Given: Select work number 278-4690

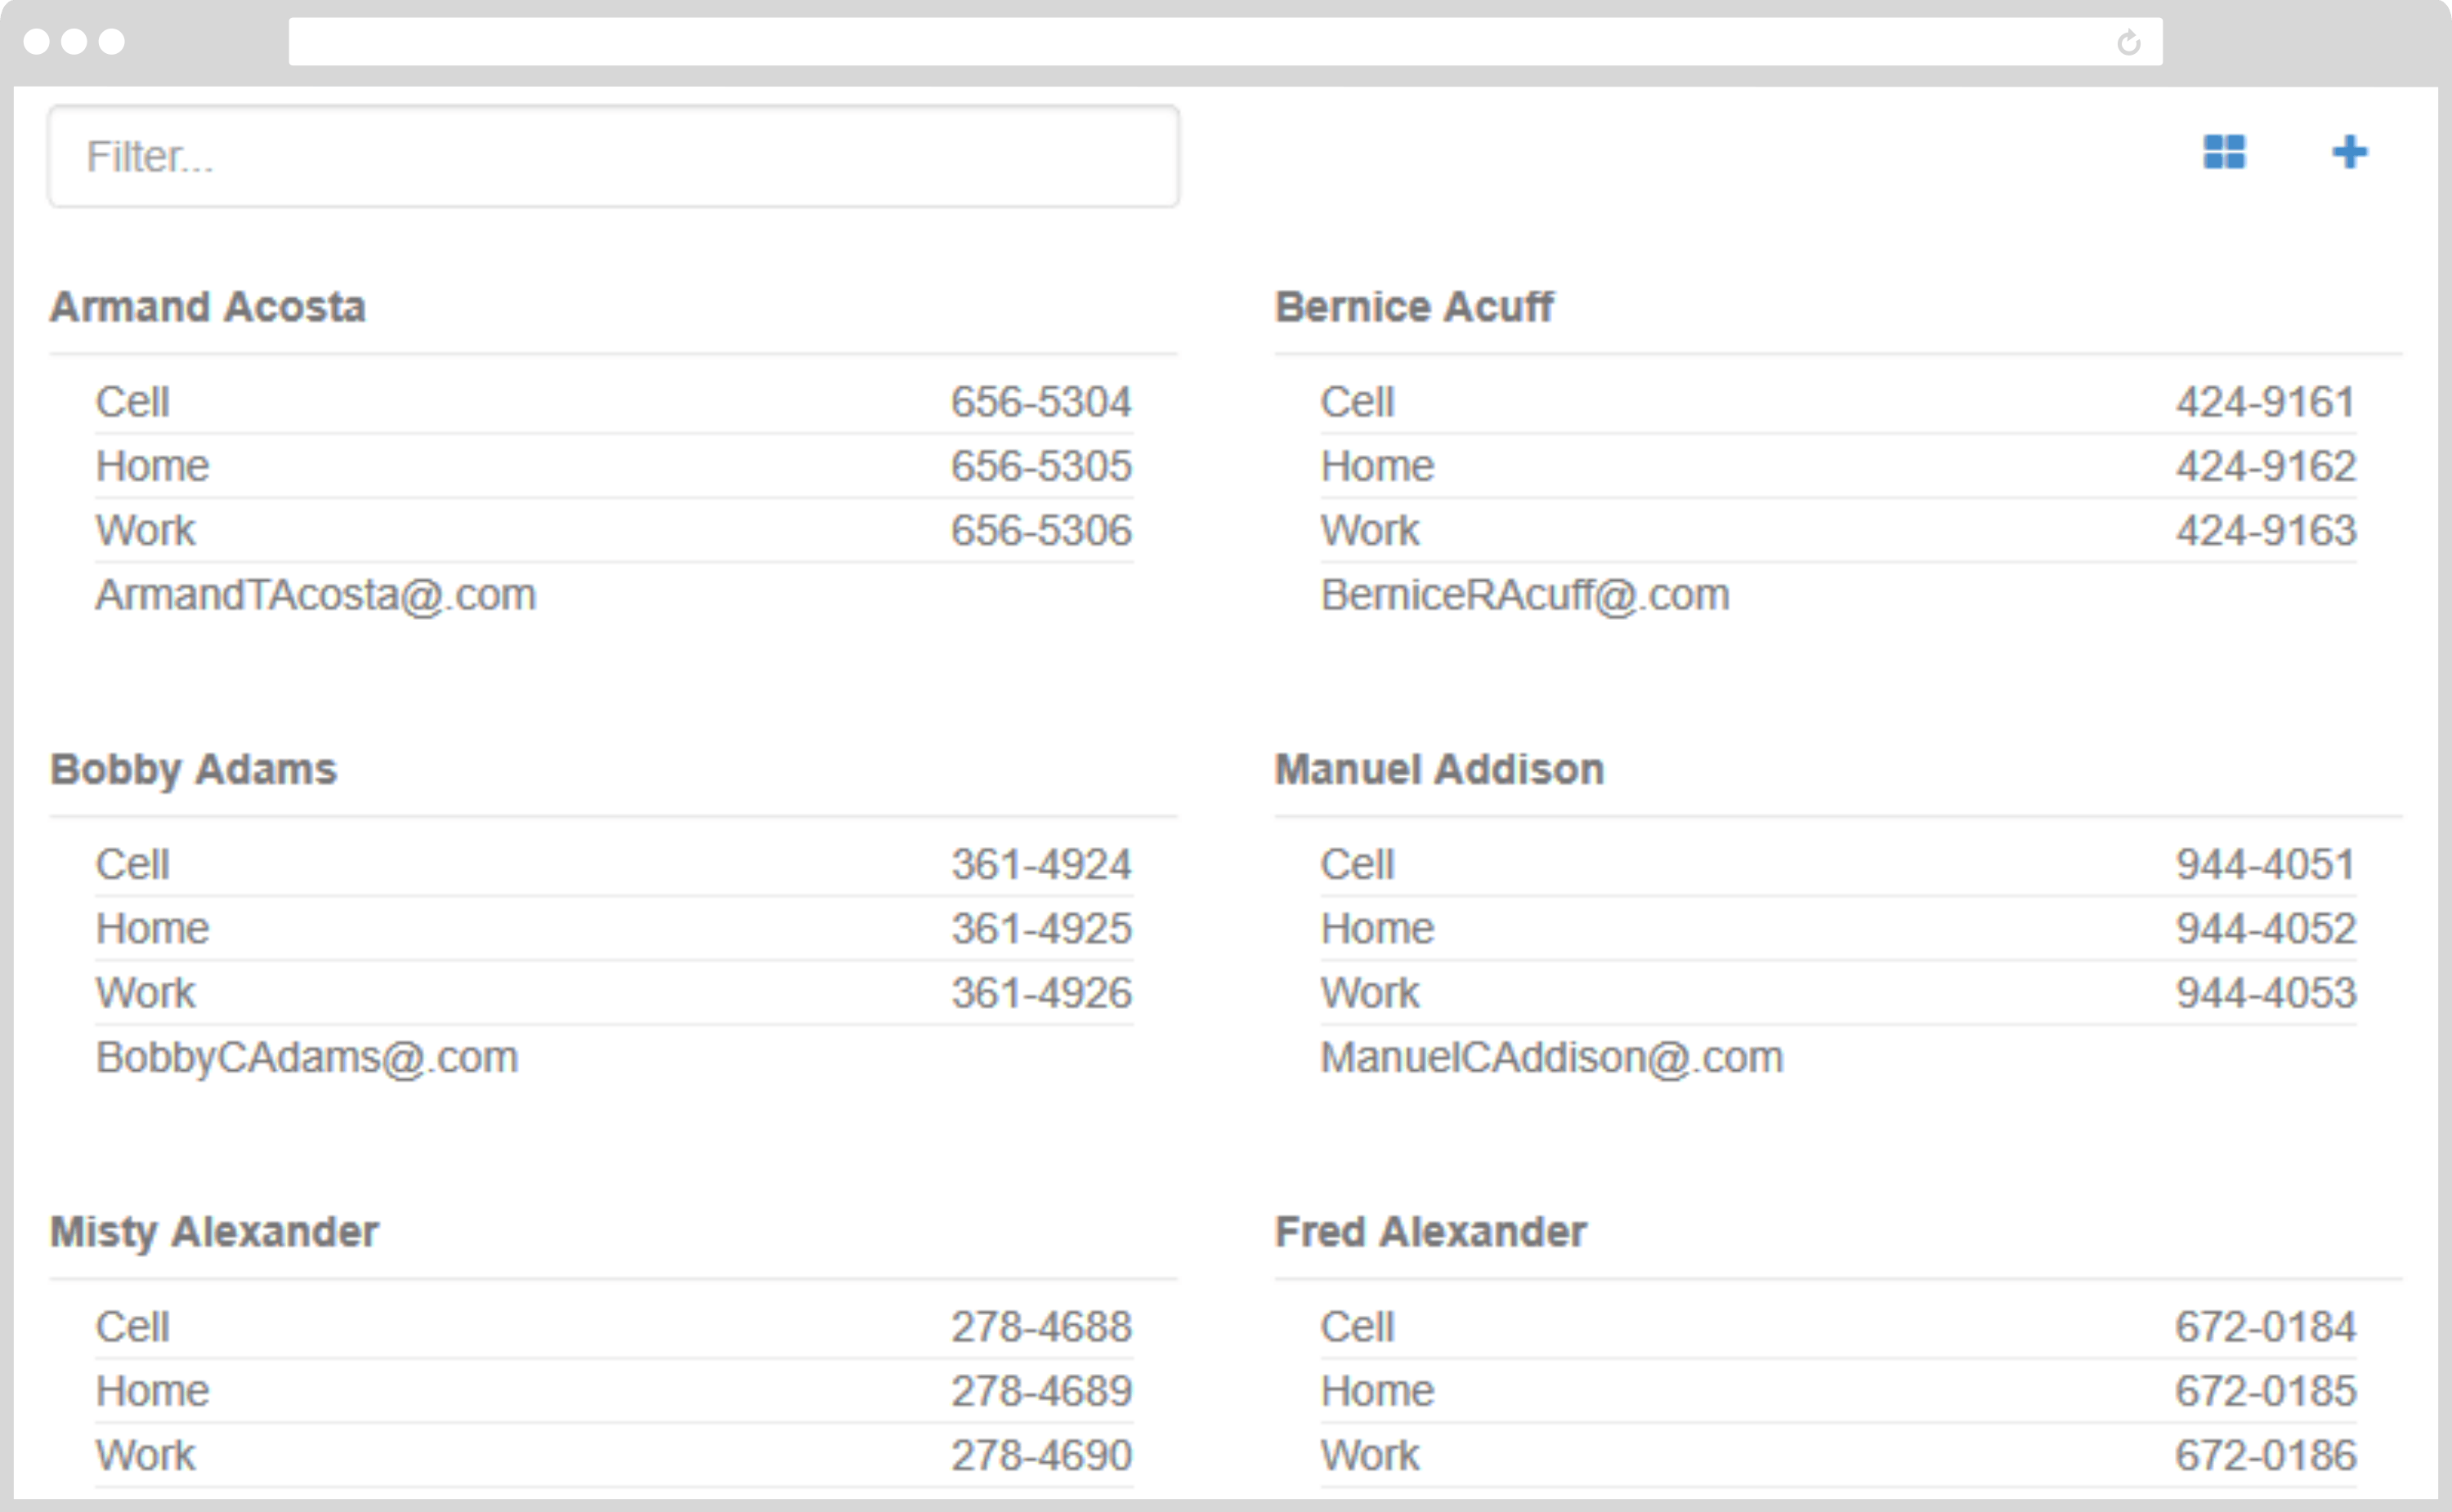Looking at the screenshot, I should point(1040,1455).
